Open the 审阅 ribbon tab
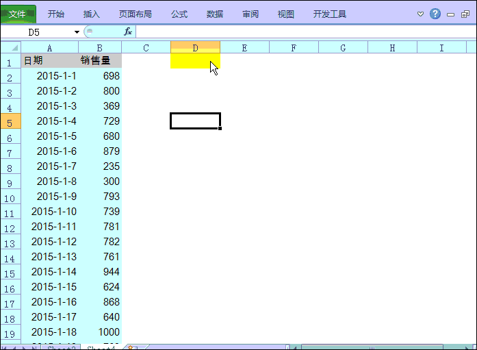This screenshot has height=350, width=477. click(250, 14)
